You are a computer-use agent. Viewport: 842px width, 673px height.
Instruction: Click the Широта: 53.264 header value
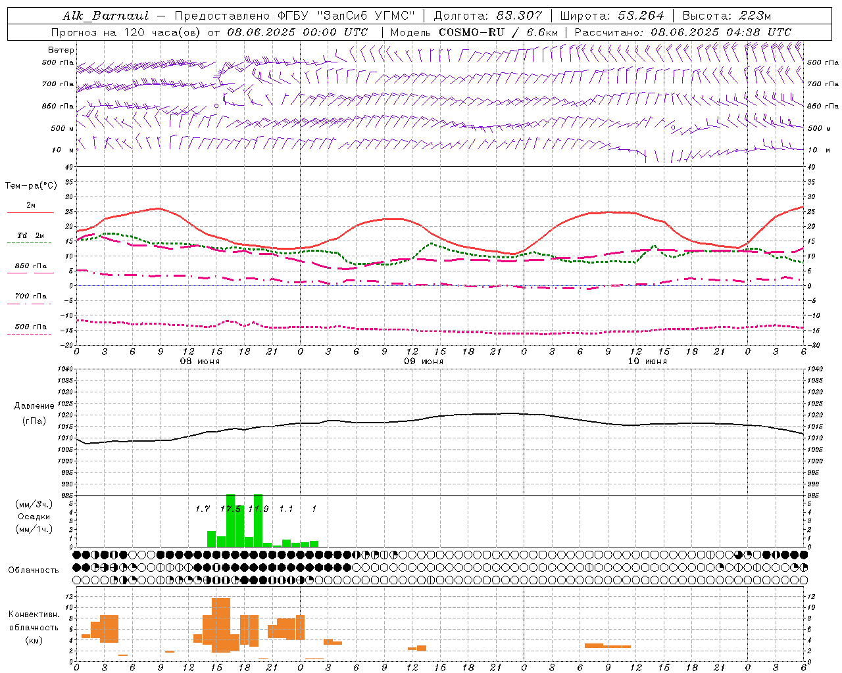[612, 16]
